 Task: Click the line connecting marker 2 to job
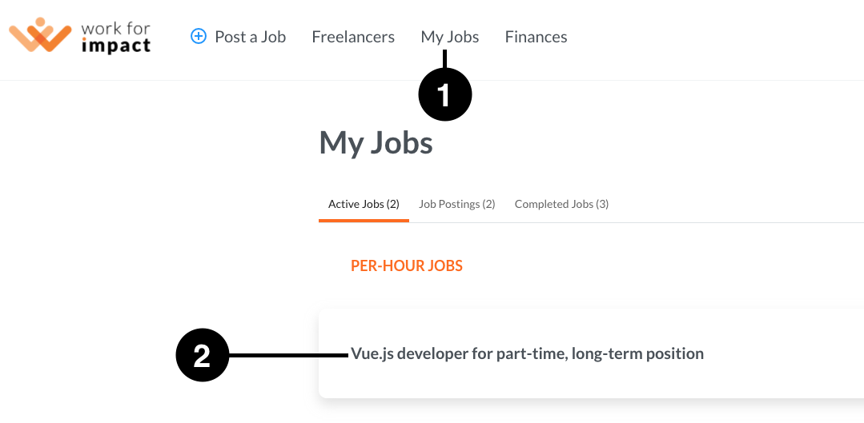289,356
